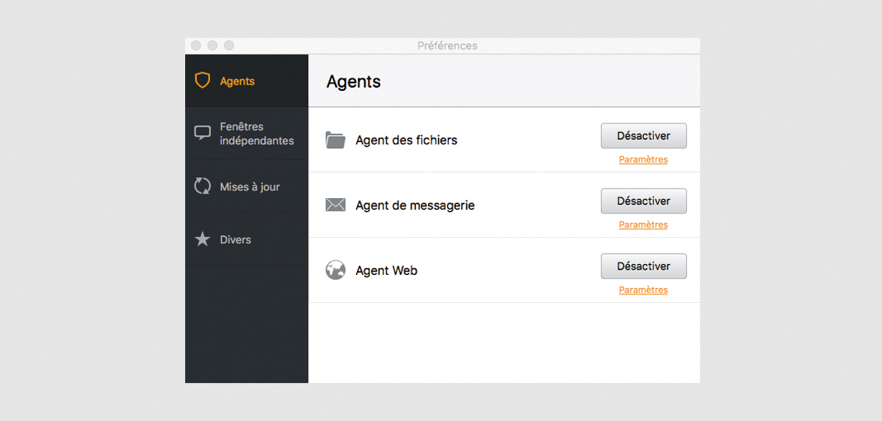Open Paramètres for Agent des fichiers
882x421 pixels.
[x=643, y=160]
